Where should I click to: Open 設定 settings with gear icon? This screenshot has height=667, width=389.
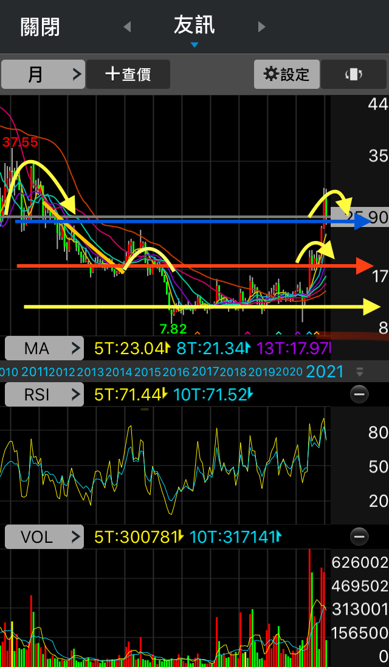tap(286, 74)
